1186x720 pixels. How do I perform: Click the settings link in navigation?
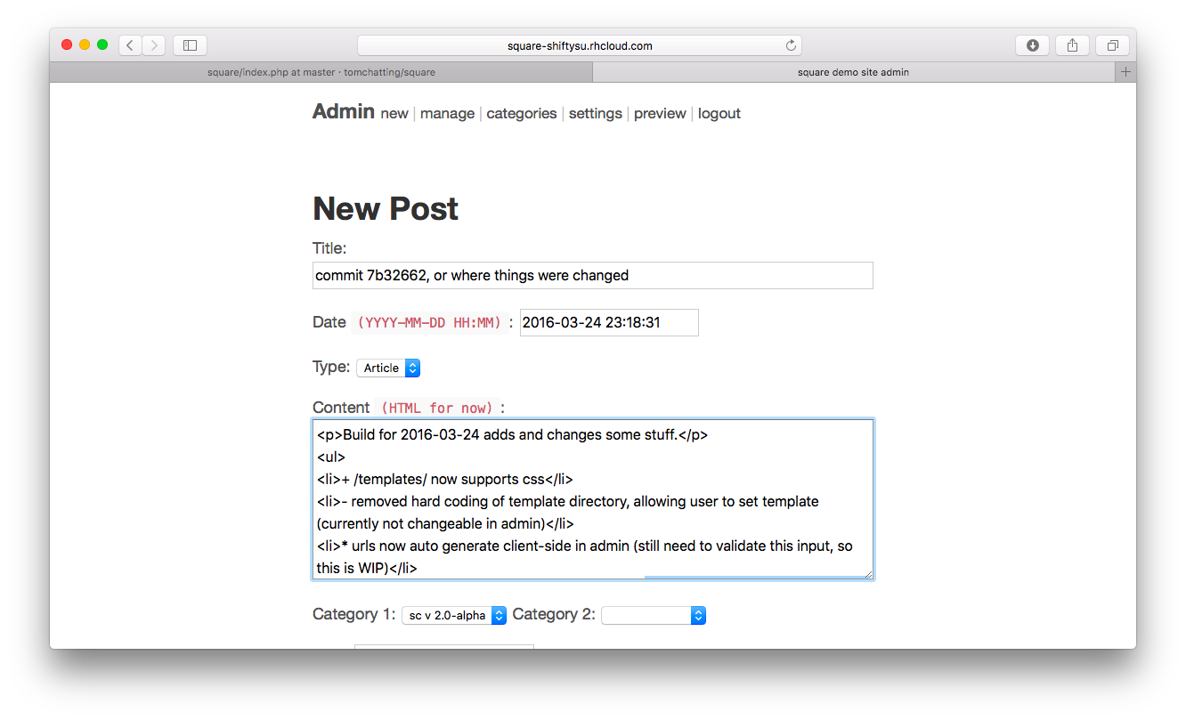point(595,114)
